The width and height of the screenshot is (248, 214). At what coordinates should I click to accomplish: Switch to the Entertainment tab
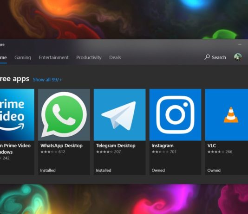pyautogui.click(x=53, y=57)
